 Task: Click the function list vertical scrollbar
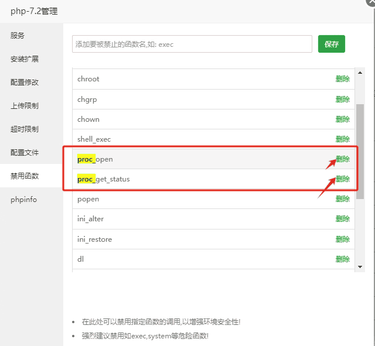coord(360,152)
